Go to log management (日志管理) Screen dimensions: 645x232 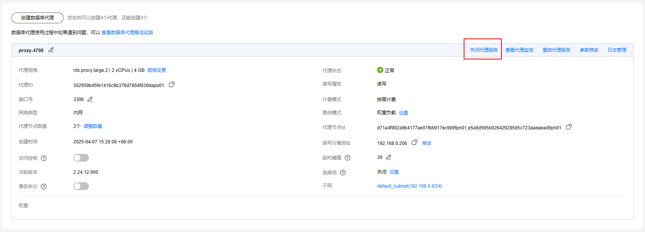(x=617, y=50)
